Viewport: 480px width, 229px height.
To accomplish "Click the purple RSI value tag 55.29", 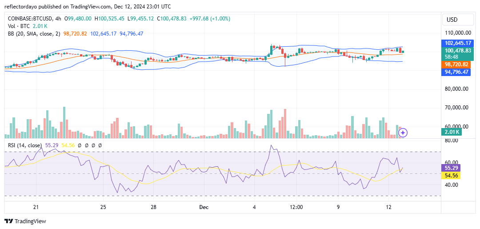I will click(451, 168).
